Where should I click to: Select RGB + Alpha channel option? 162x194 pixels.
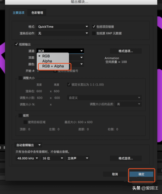53,66
